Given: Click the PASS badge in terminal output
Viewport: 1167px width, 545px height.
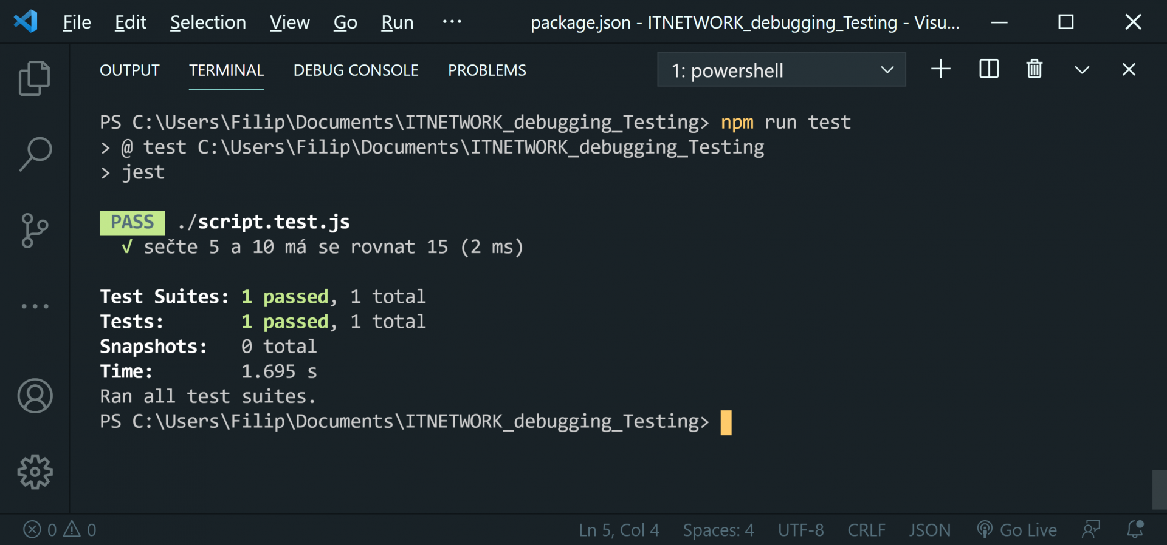Looking at the screenshot, I should [x=132, y=223].
